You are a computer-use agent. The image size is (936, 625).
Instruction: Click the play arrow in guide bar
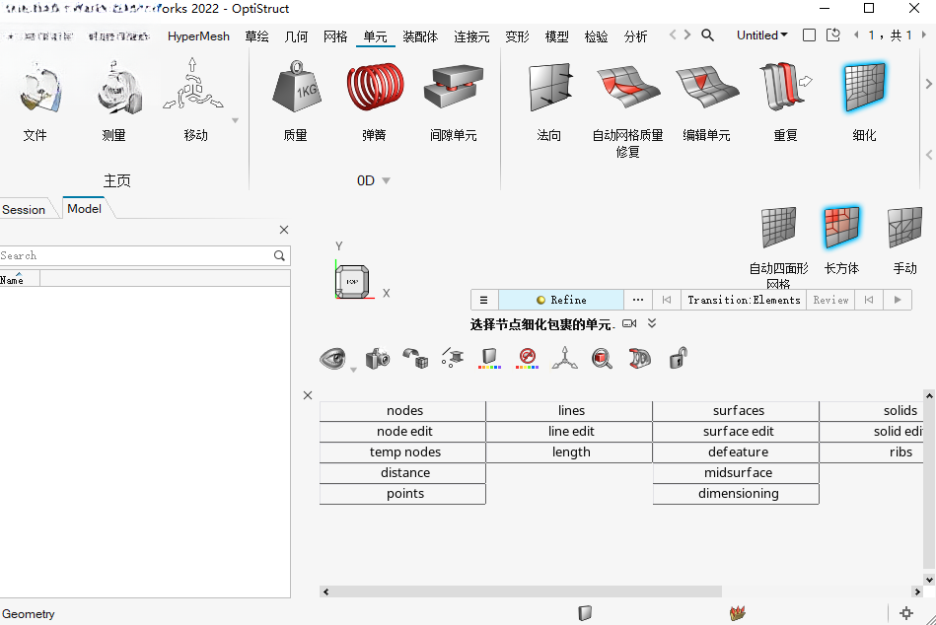(x=898, y=300)
